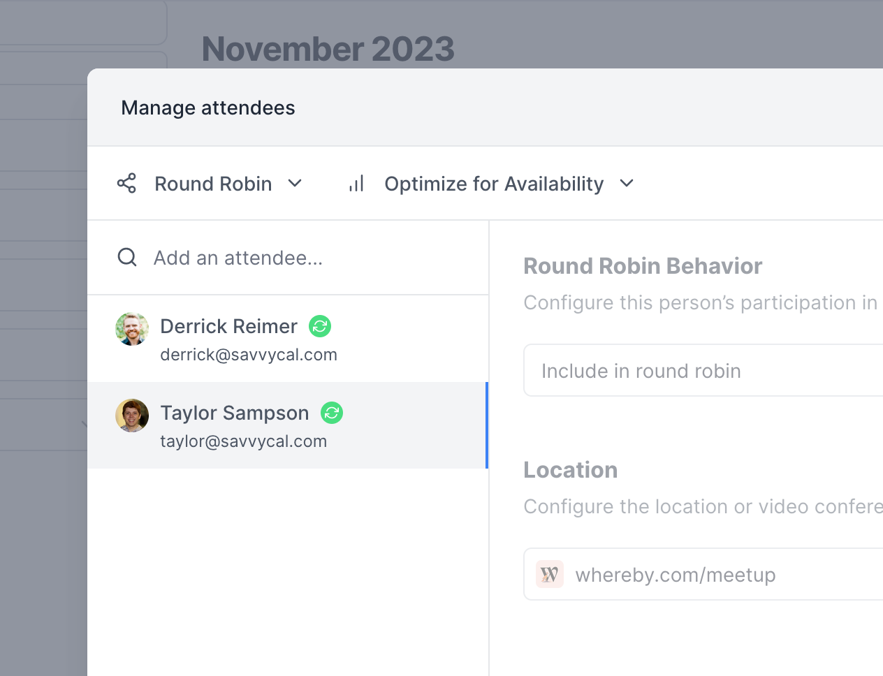
Task: Select the bar chart icon near Optimize for Availability
Action: [x=356, y=183]
